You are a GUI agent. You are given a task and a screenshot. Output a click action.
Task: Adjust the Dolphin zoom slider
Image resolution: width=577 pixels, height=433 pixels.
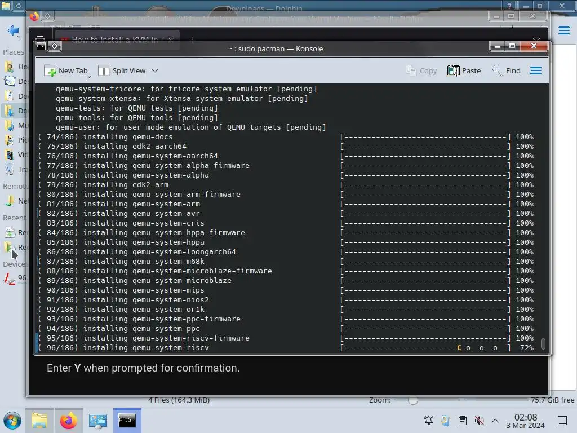point(413,400)
